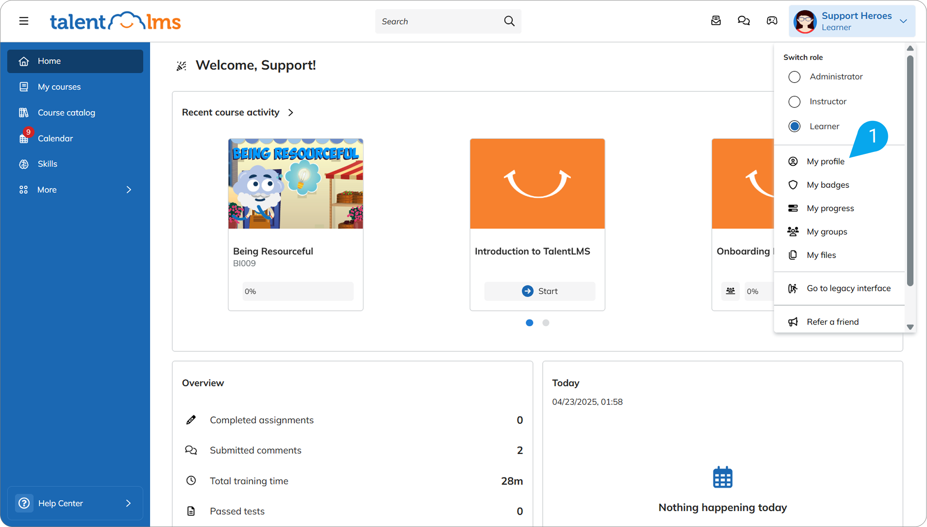
Task: Toggle the hamburger menu icon
Action: pos(24,21)
